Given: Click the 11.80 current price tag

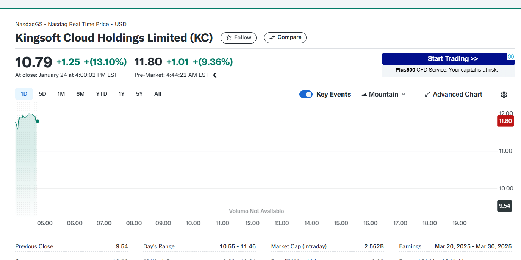Looking at the screenshot, I should (x=505, y=121).
